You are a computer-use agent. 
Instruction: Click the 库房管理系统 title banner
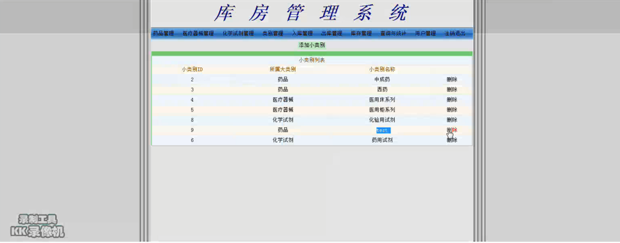point(312,13)
